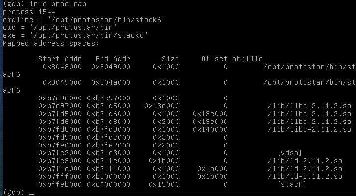Click the [vdso] objfile entry

pyautogui.click(x=289, y=153)
